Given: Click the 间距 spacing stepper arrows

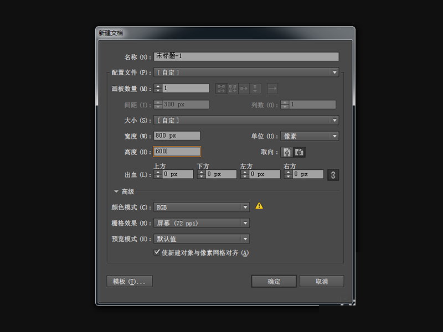Looking at the screenshot, I should [158, 105].
